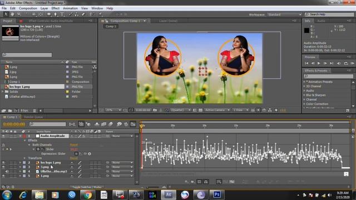
Task: Select the Selection arrow tool
Action: click(x=6, y=14)
